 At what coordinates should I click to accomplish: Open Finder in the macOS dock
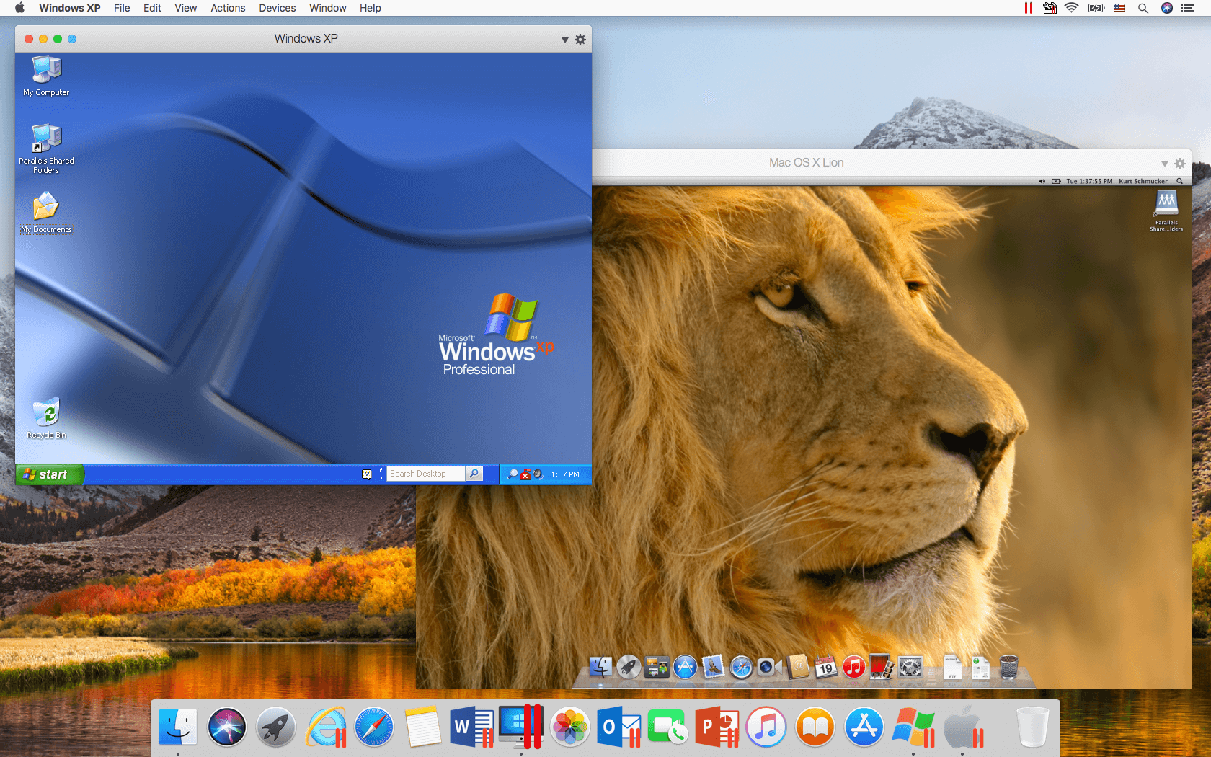point(178,727)
